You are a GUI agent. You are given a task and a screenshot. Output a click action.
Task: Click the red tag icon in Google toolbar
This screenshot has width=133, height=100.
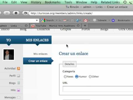[65, 20]
